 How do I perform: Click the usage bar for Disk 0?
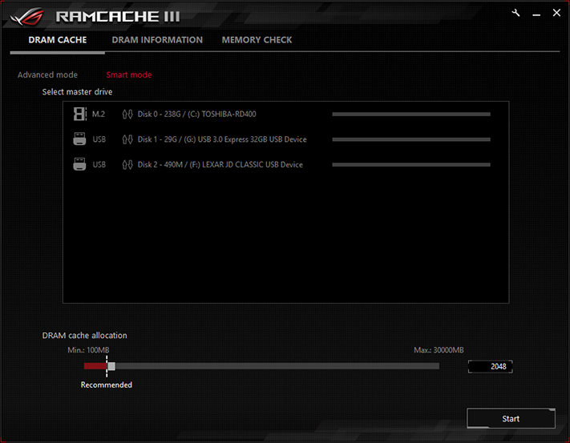coord(411,115)
